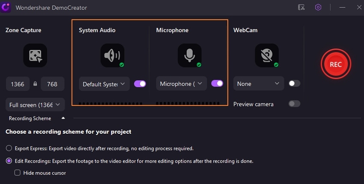364x184 pixels.
Task: Check the Hide mouse cursor box
Action: pos(18,173)
